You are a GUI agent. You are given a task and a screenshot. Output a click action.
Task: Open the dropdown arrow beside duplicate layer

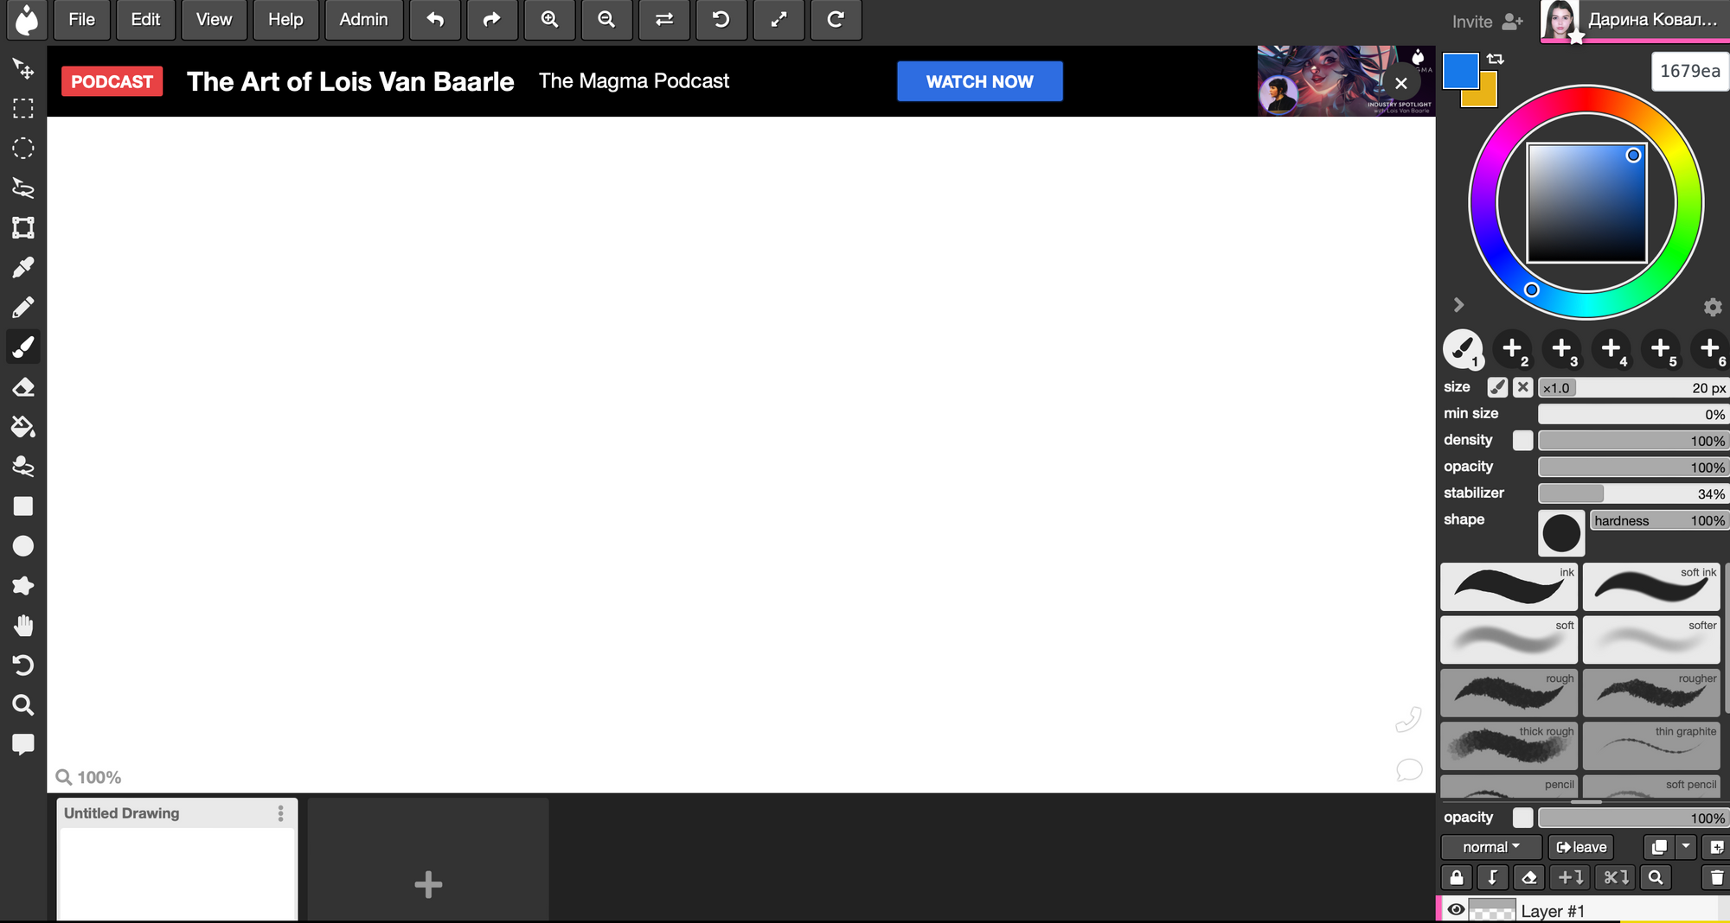click(1686, 848)
